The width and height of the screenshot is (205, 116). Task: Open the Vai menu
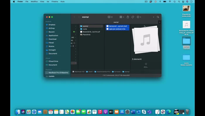pos(48,1)
